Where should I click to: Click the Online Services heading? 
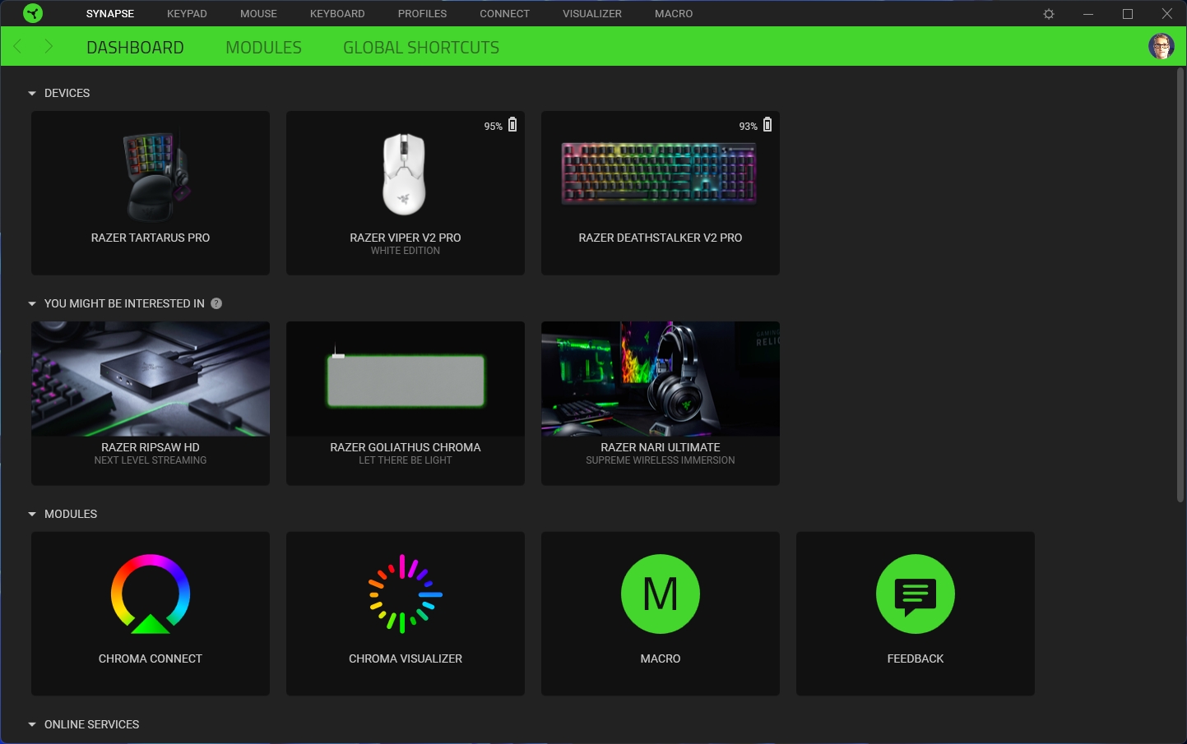pos(92,724)
